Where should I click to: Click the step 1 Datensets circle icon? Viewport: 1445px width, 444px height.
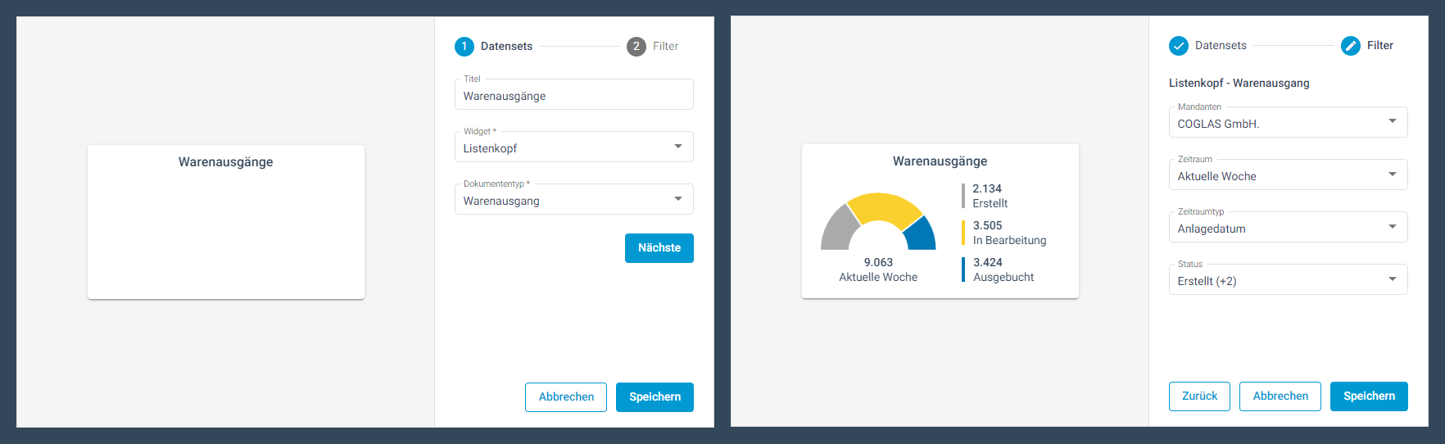[x=464, y=47]
